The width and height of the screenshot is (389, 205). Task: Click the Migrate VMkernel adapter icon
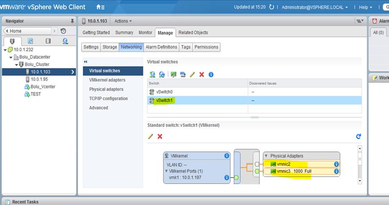pos(183,74)
